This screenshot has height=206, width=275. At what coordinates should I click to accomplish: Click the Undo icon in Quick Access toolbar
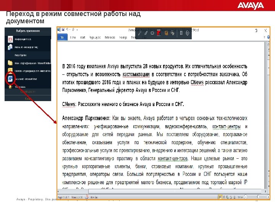point(67,29)
